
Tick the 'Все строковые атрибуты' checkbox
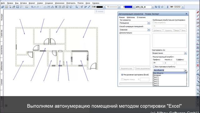154,67
